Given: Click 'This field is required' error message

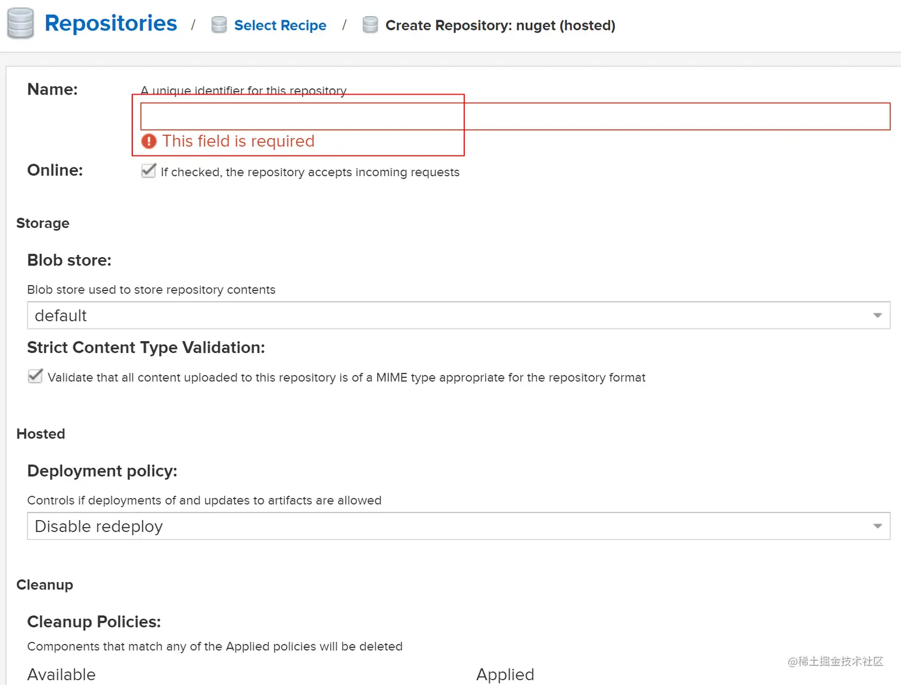Looking at the screenshot, I should (238, 141).
